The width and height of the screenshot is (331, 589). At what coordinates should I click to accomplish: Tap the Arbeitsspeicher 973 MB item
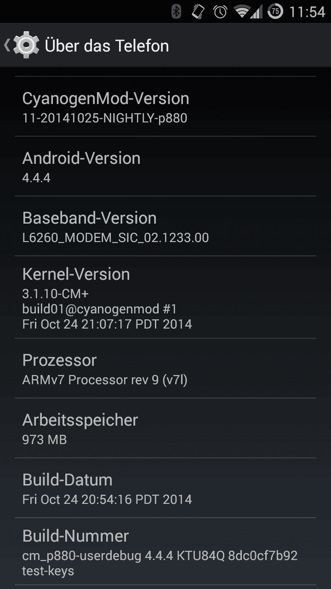click(165, 428)
